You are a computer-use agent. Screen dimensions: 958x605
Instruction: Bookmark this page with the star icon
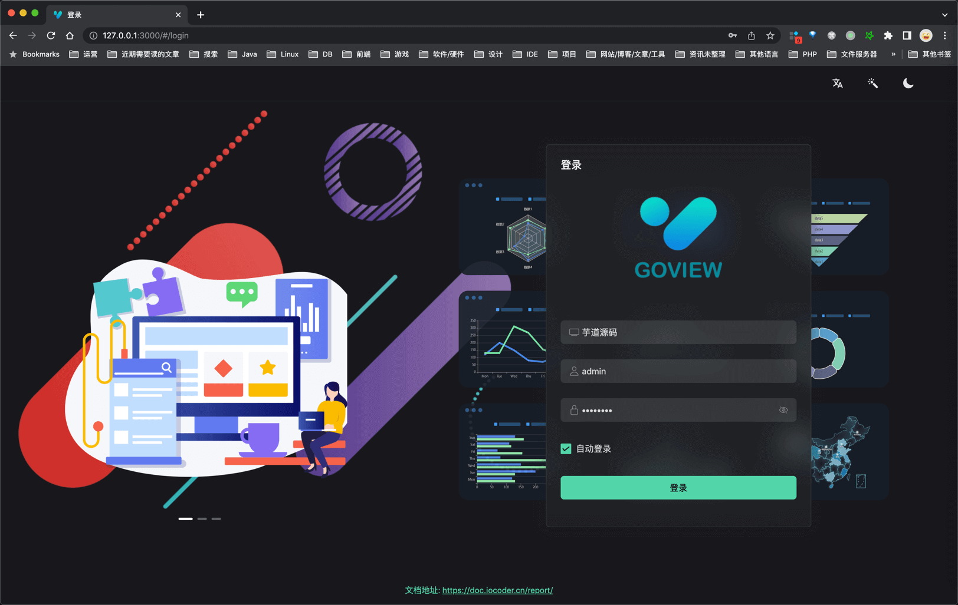(x=770, y=35)
